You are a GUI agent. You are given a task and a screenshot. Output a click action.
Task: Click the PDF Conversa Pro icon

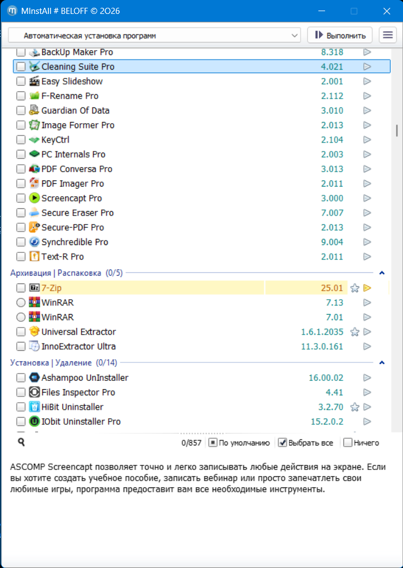coord(34,169)
